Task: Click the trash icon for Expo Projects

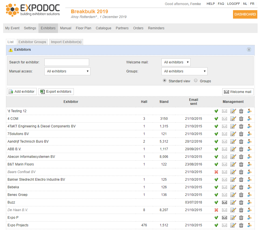Action: point(241,225)
